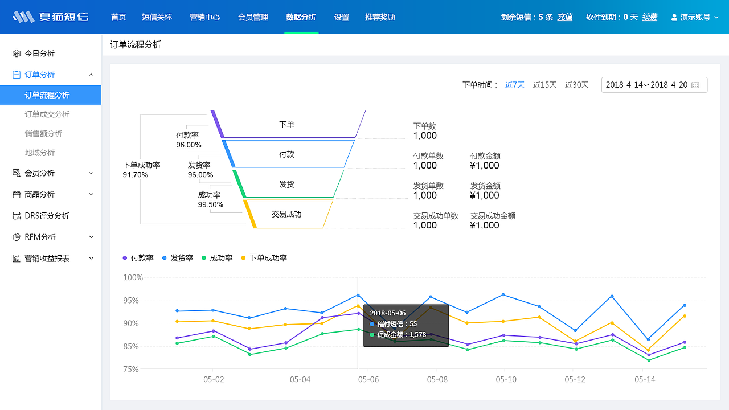Click the 订单分析 document icon

17,75
